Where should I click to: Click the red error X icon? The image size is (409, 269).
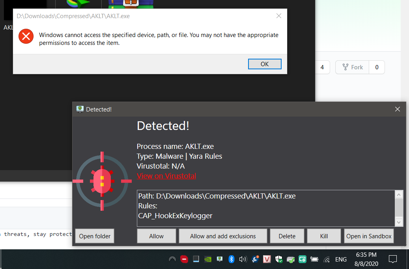(x=26, y=36)
